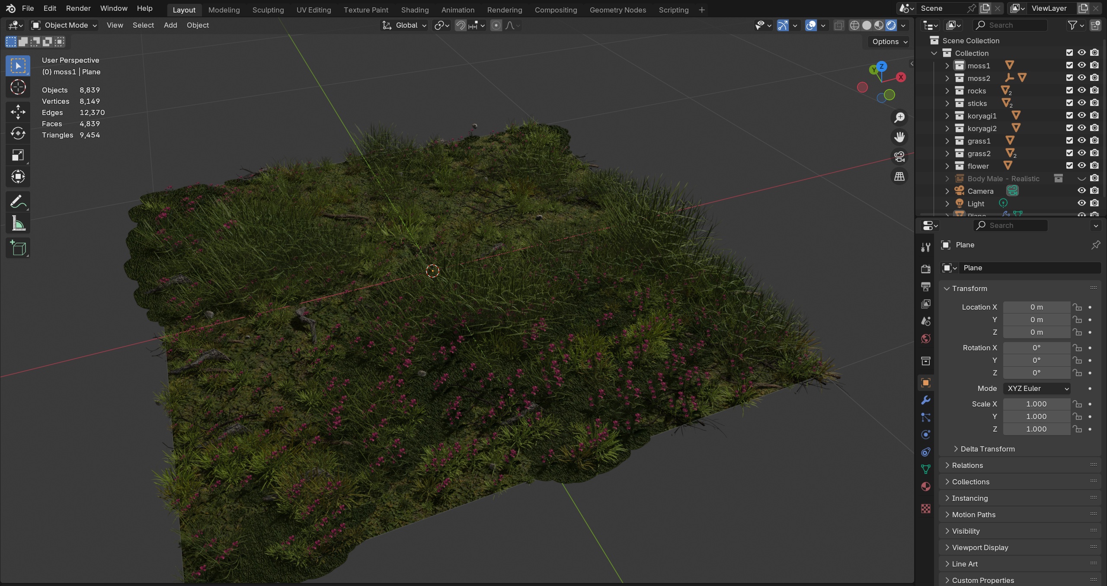
Task: Select the Scale tool
Action: click(18, 155)
